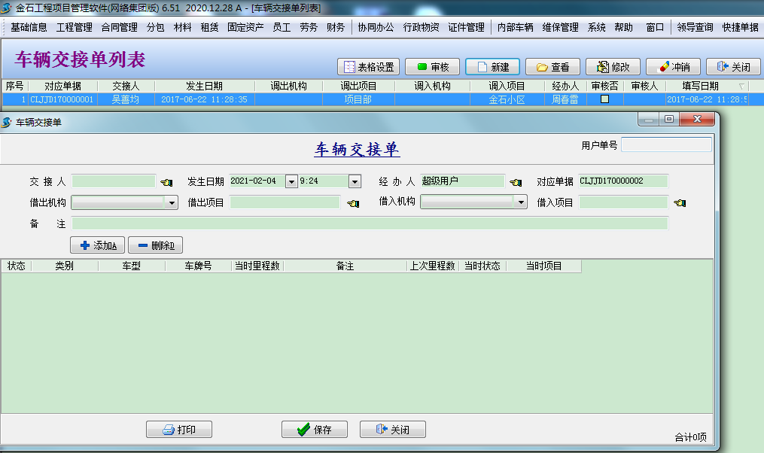Image resolution: width=764 pixels, height=453 pixels.
Task: Click the 查看 view folder button
Action: 553,67
